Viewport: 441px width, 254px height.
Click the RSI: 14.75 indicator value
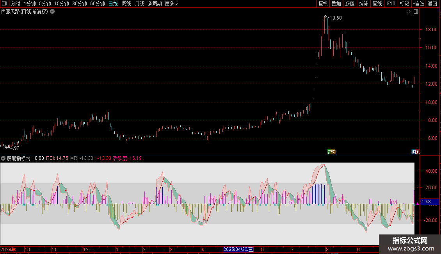click(57, 158)
